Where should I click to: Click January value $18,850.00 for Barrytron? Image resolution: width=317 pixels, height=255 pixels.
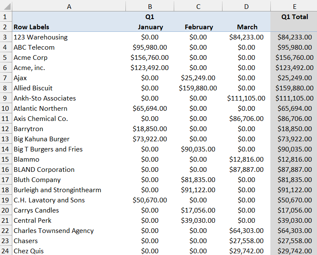point(150,129)
